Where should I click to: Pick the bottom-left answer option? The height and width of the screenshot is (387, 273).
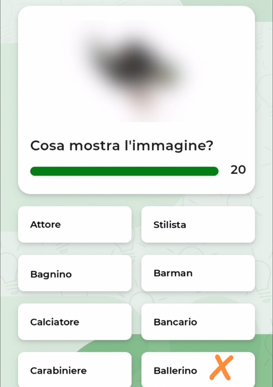click(75, 370)
